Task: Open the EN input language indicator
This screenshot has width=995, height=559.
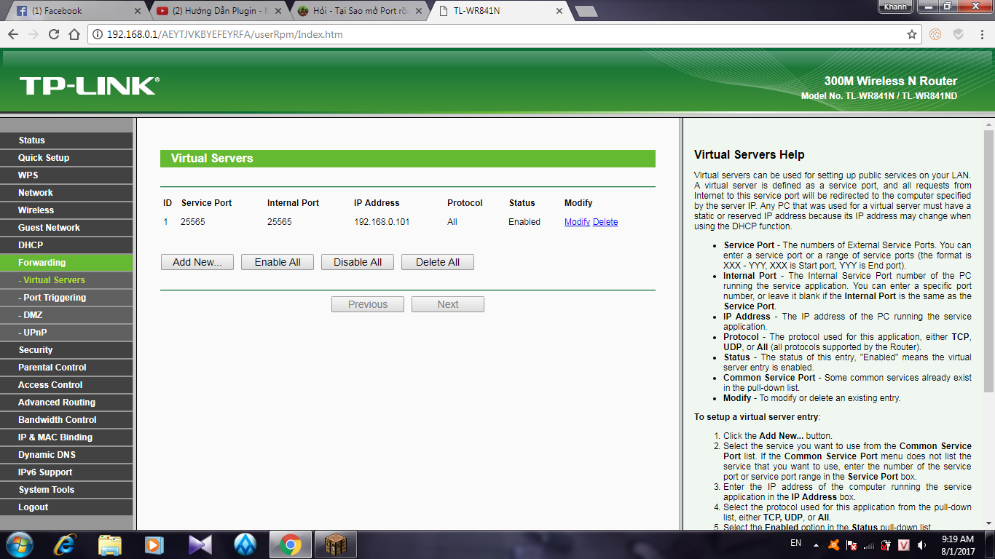Action: click(x=795, y=543)
